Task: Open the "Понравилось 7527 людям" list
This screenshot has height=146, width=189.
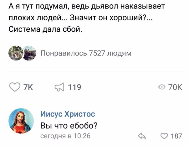Action: click(86, 53)
